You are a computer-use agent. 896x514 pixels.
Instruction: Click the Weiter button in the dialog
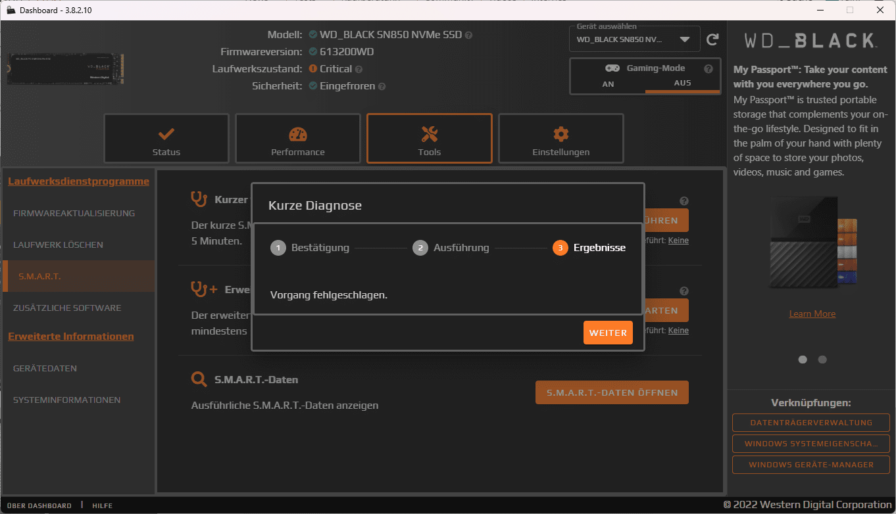[x=608, y=333]
